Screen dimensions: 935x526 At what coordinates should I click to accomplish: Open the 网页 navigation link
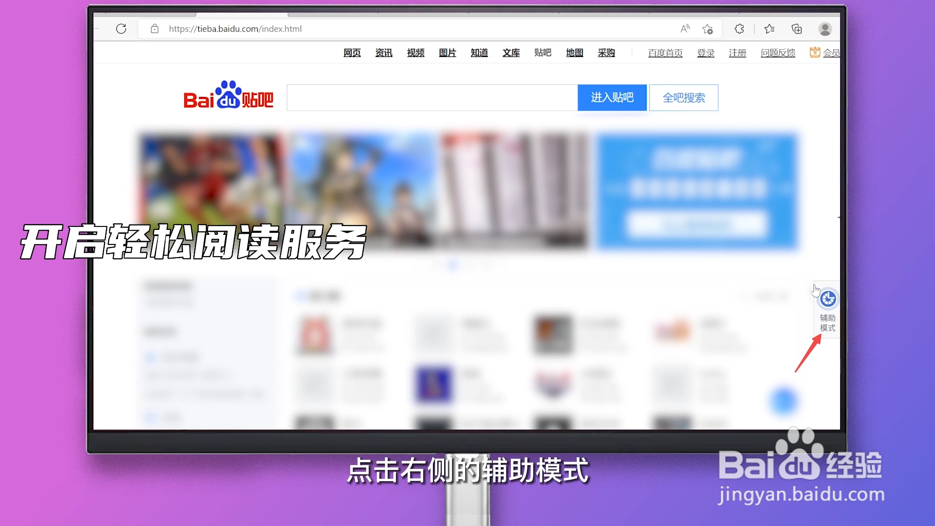click(352, 53)
